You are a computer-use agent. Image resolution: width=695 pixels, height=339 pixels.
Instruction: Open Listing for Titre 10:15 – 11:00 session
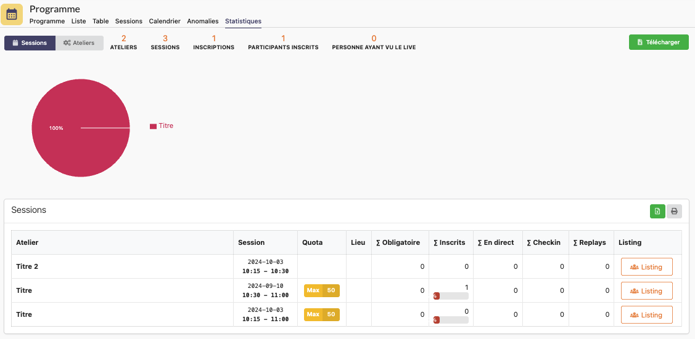646,315
